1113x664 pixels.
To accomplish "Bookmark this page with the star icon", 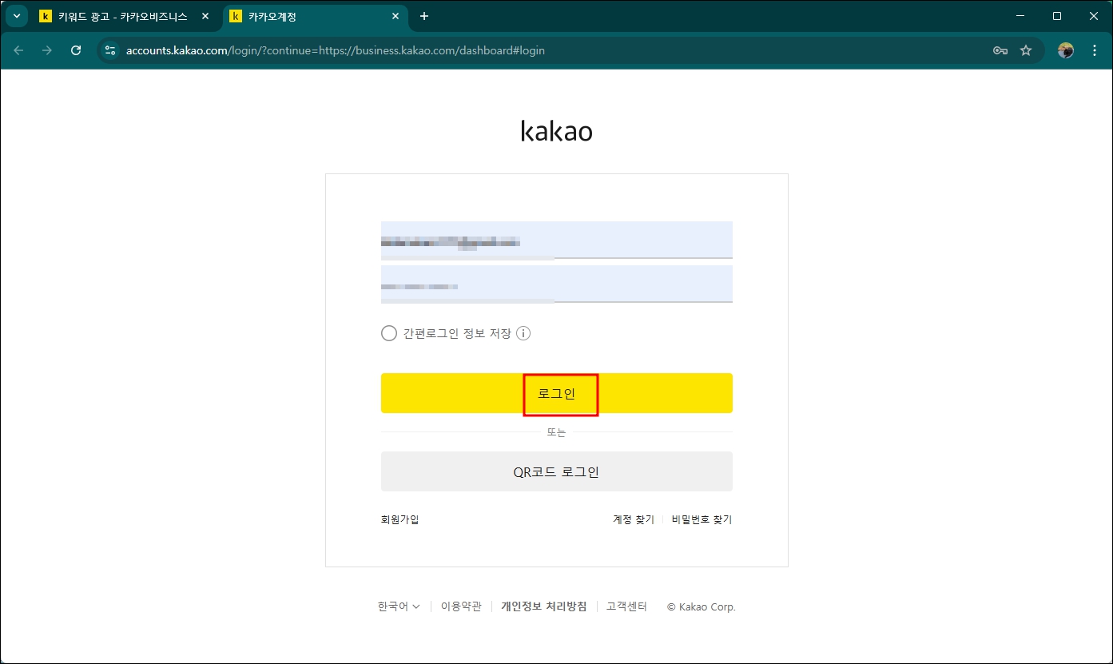I will tap(1027, 50).
